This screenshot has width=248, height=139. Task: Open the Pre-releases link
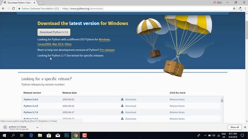click(107, 50)
